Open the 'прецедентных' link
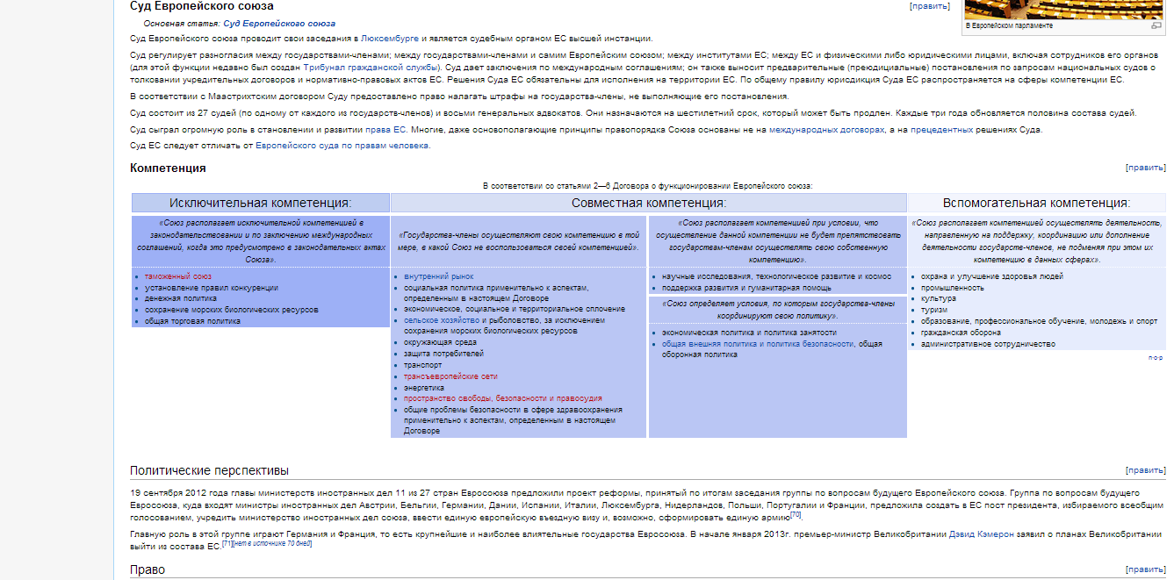 coord(942,130)
